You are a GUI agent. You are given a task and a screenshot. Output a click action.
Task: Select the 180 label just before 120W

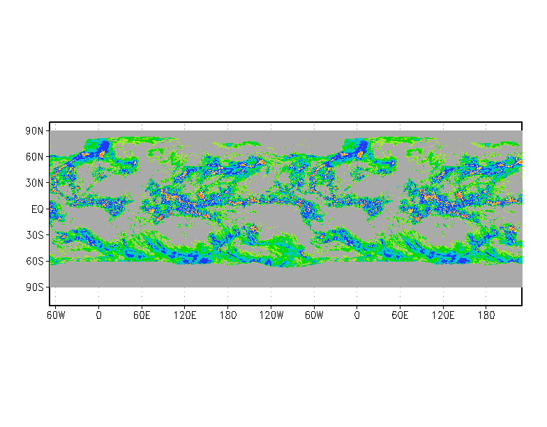227,315
